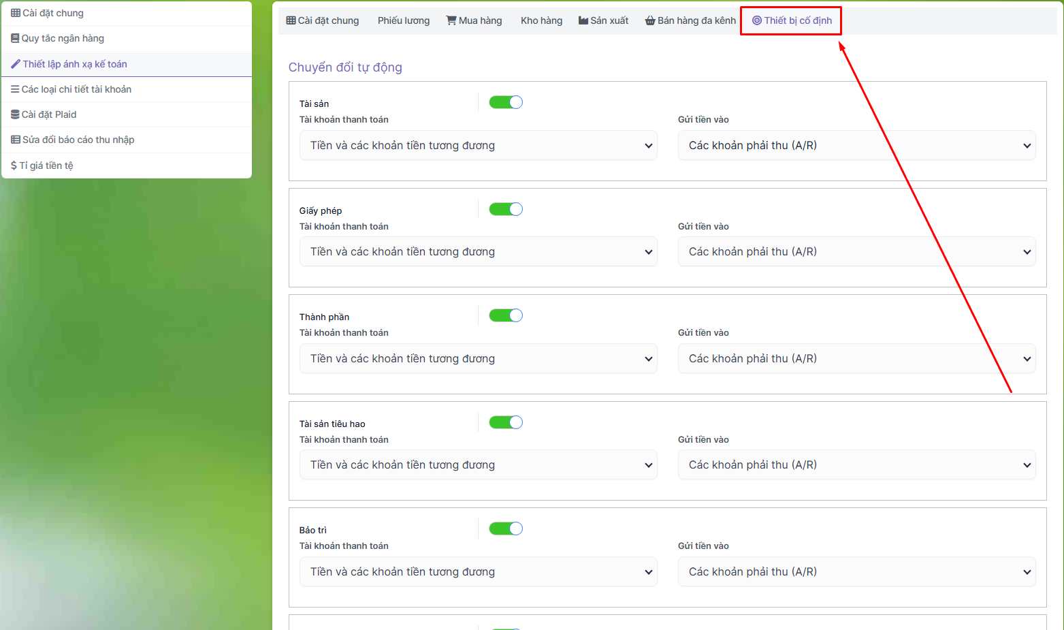Click the database icon for Cài đặt Plaid
The width and height of the screenshot is (1064, 630).
pyautogui.click(x=15, y=114)
